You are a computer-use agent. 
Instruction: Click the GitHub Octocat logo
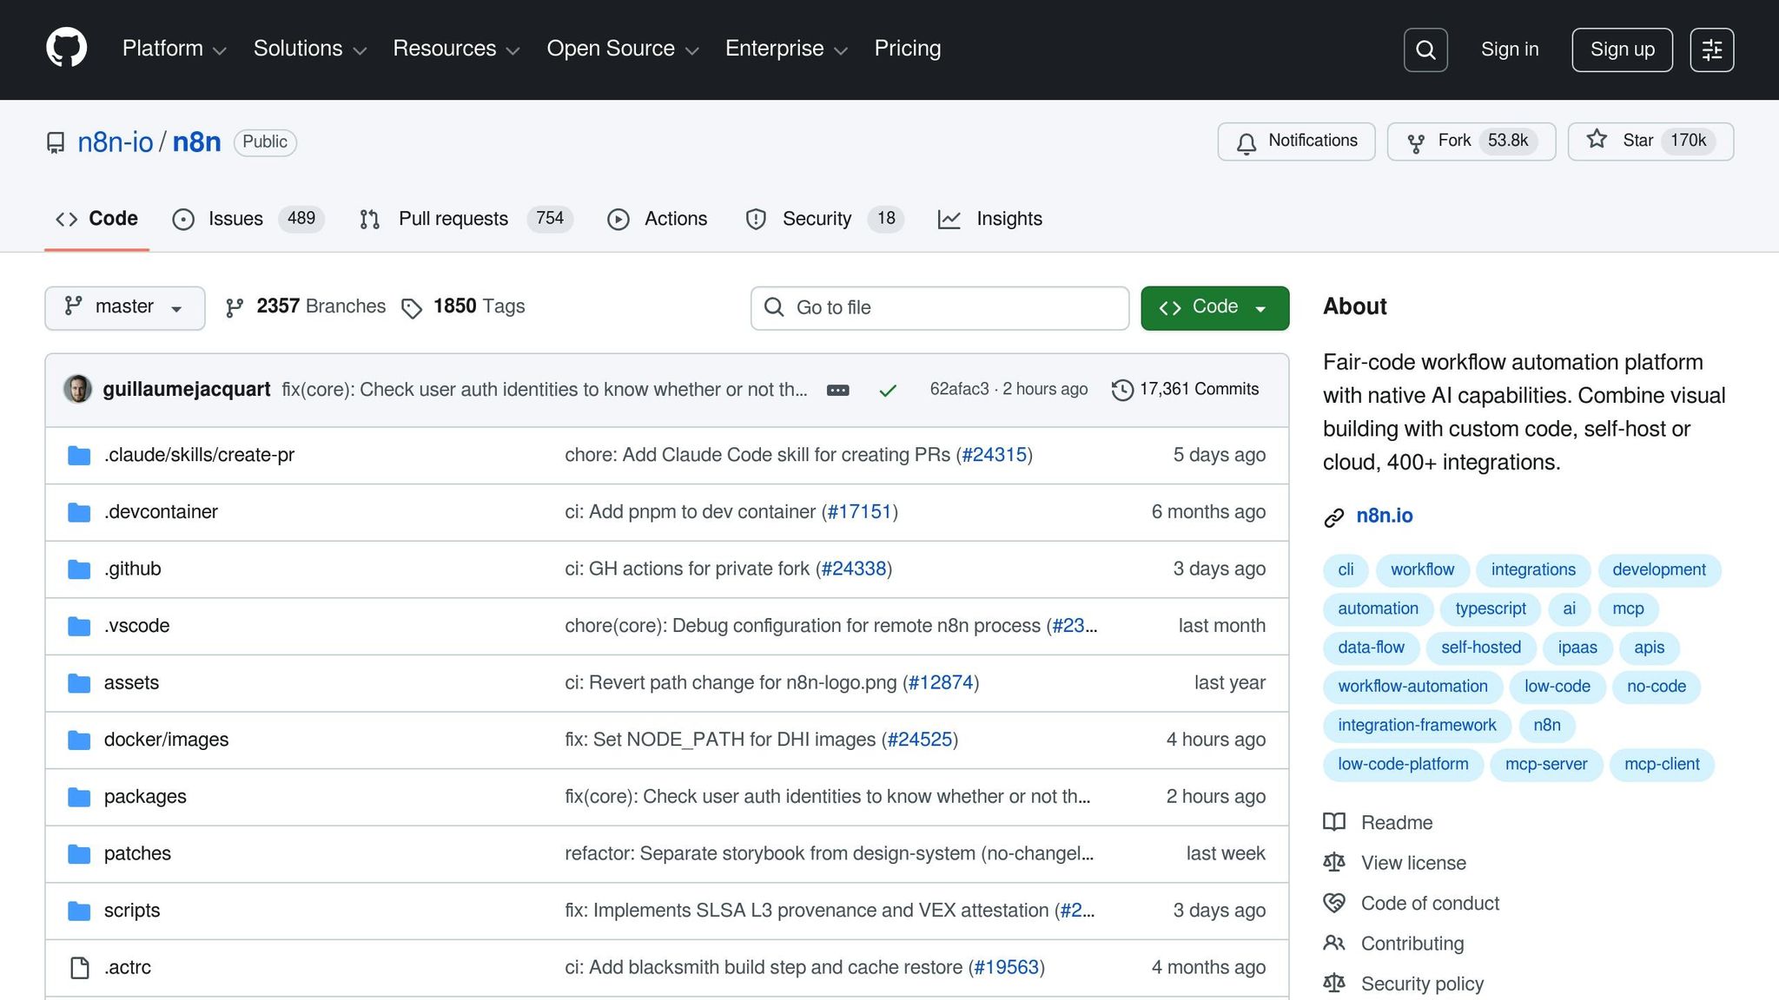click(66, 48)
